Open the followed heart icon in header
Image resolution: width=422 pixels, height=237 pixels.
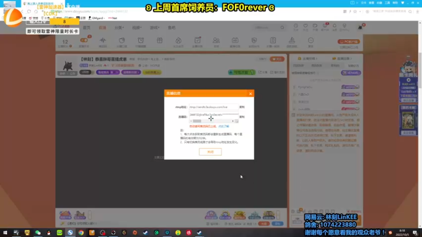pyautogui.click(x=305, y=27)
